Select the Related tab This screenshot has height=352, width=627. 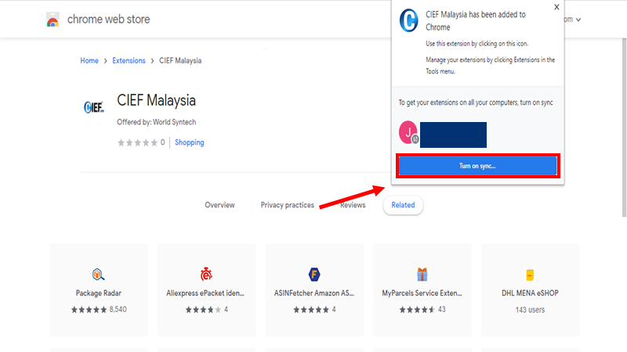403,205
